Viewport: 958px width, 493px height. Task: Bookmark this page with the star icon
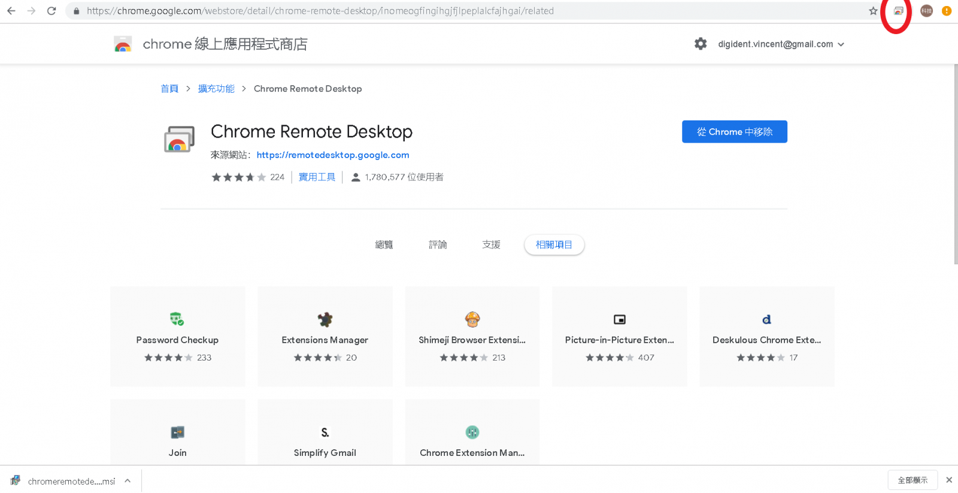(873, 11)
